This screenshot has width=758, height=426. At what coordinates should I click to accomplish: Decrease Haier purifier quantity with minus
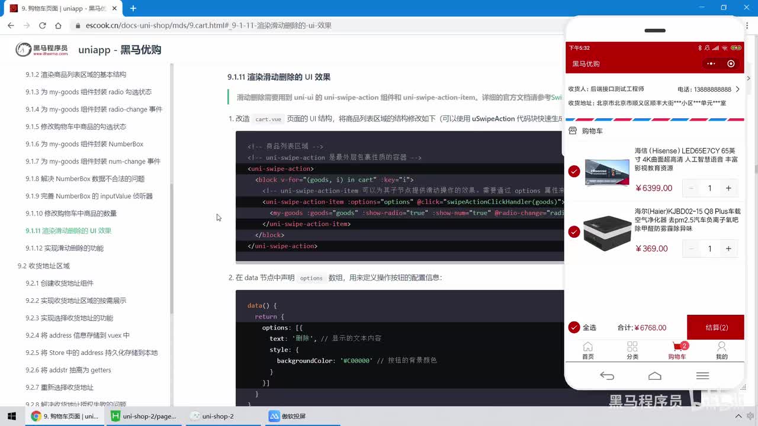tap(690, 248)
